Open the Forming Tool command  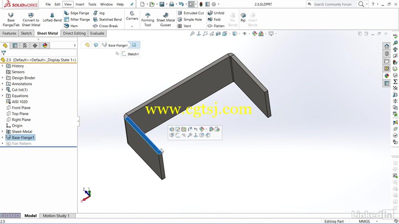click(148, 19)
